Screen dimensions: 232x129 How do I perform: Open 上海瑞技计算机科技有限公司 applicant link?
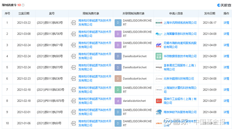[x=180, y=90]
